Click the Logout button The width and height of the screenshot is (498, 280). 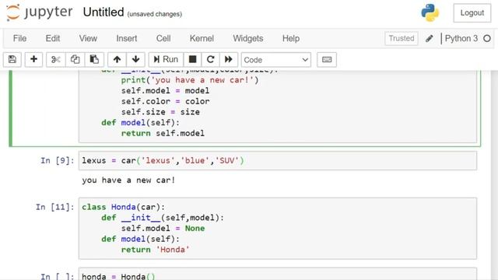472,13
